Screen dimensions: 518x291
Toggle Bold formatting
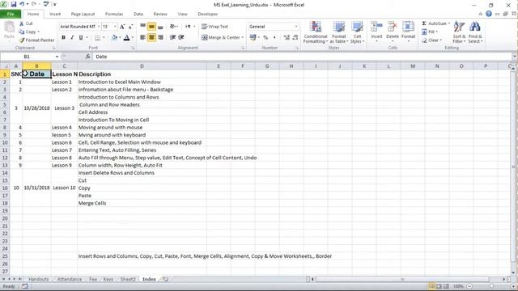coord(63,38)
